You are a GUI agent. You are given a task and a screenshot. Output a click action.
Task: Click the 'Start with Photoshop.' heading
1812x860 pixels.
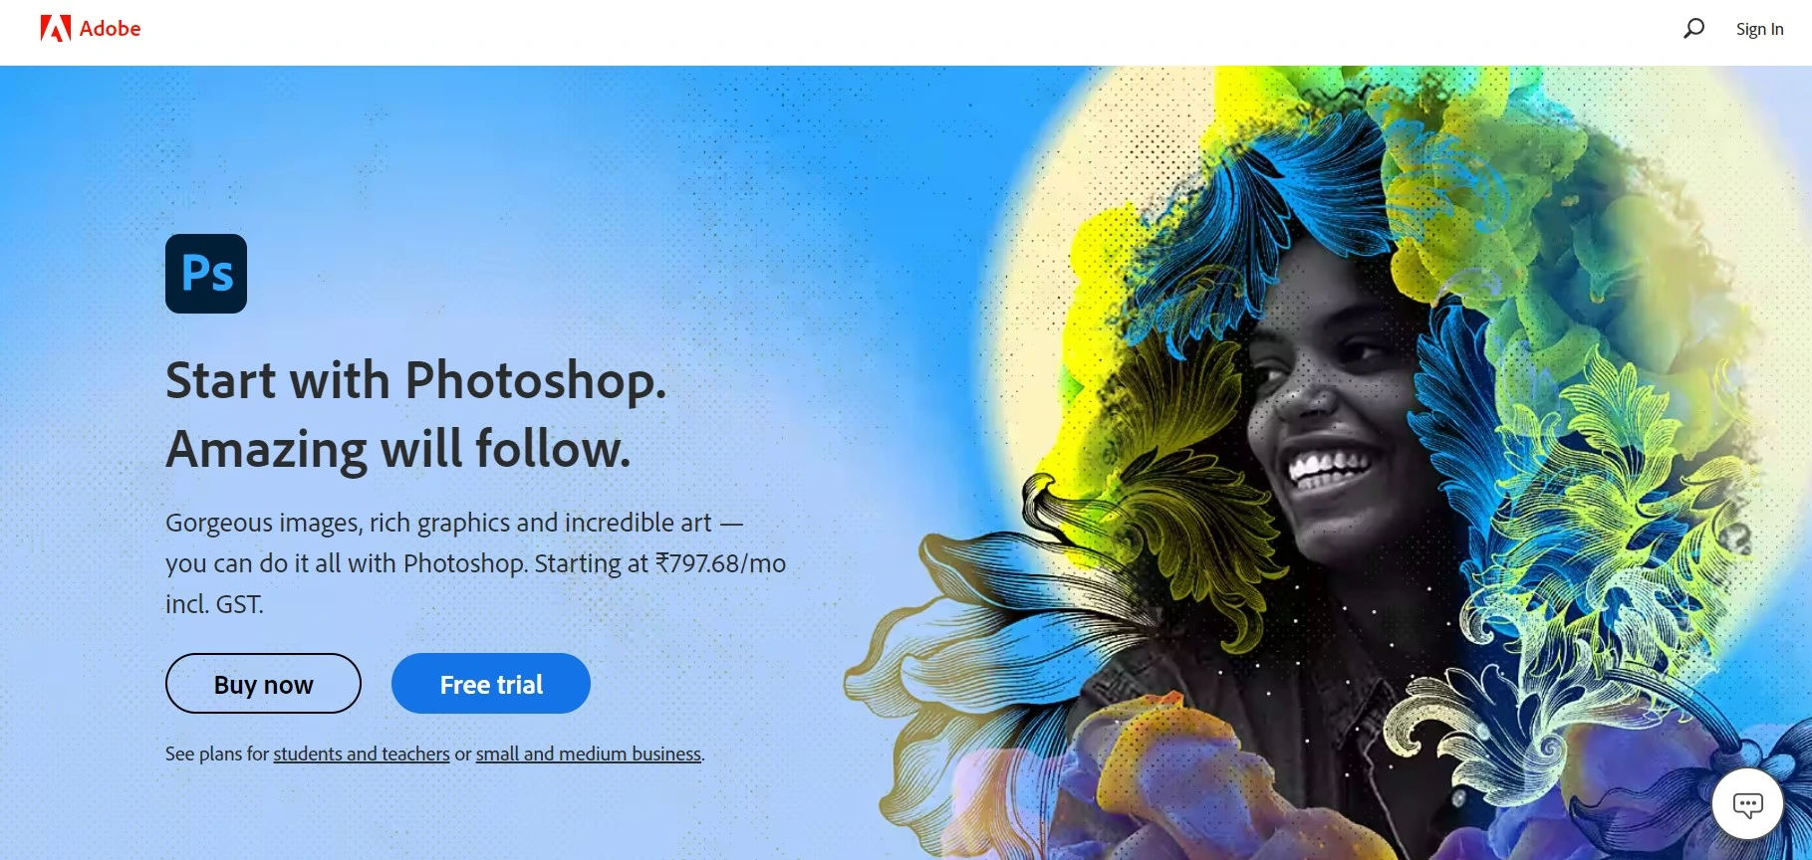[416, 380]
